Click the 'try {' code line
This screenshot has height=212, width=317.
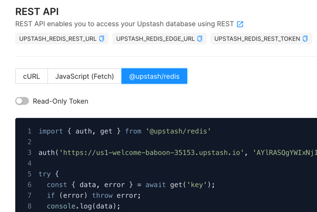49,174
